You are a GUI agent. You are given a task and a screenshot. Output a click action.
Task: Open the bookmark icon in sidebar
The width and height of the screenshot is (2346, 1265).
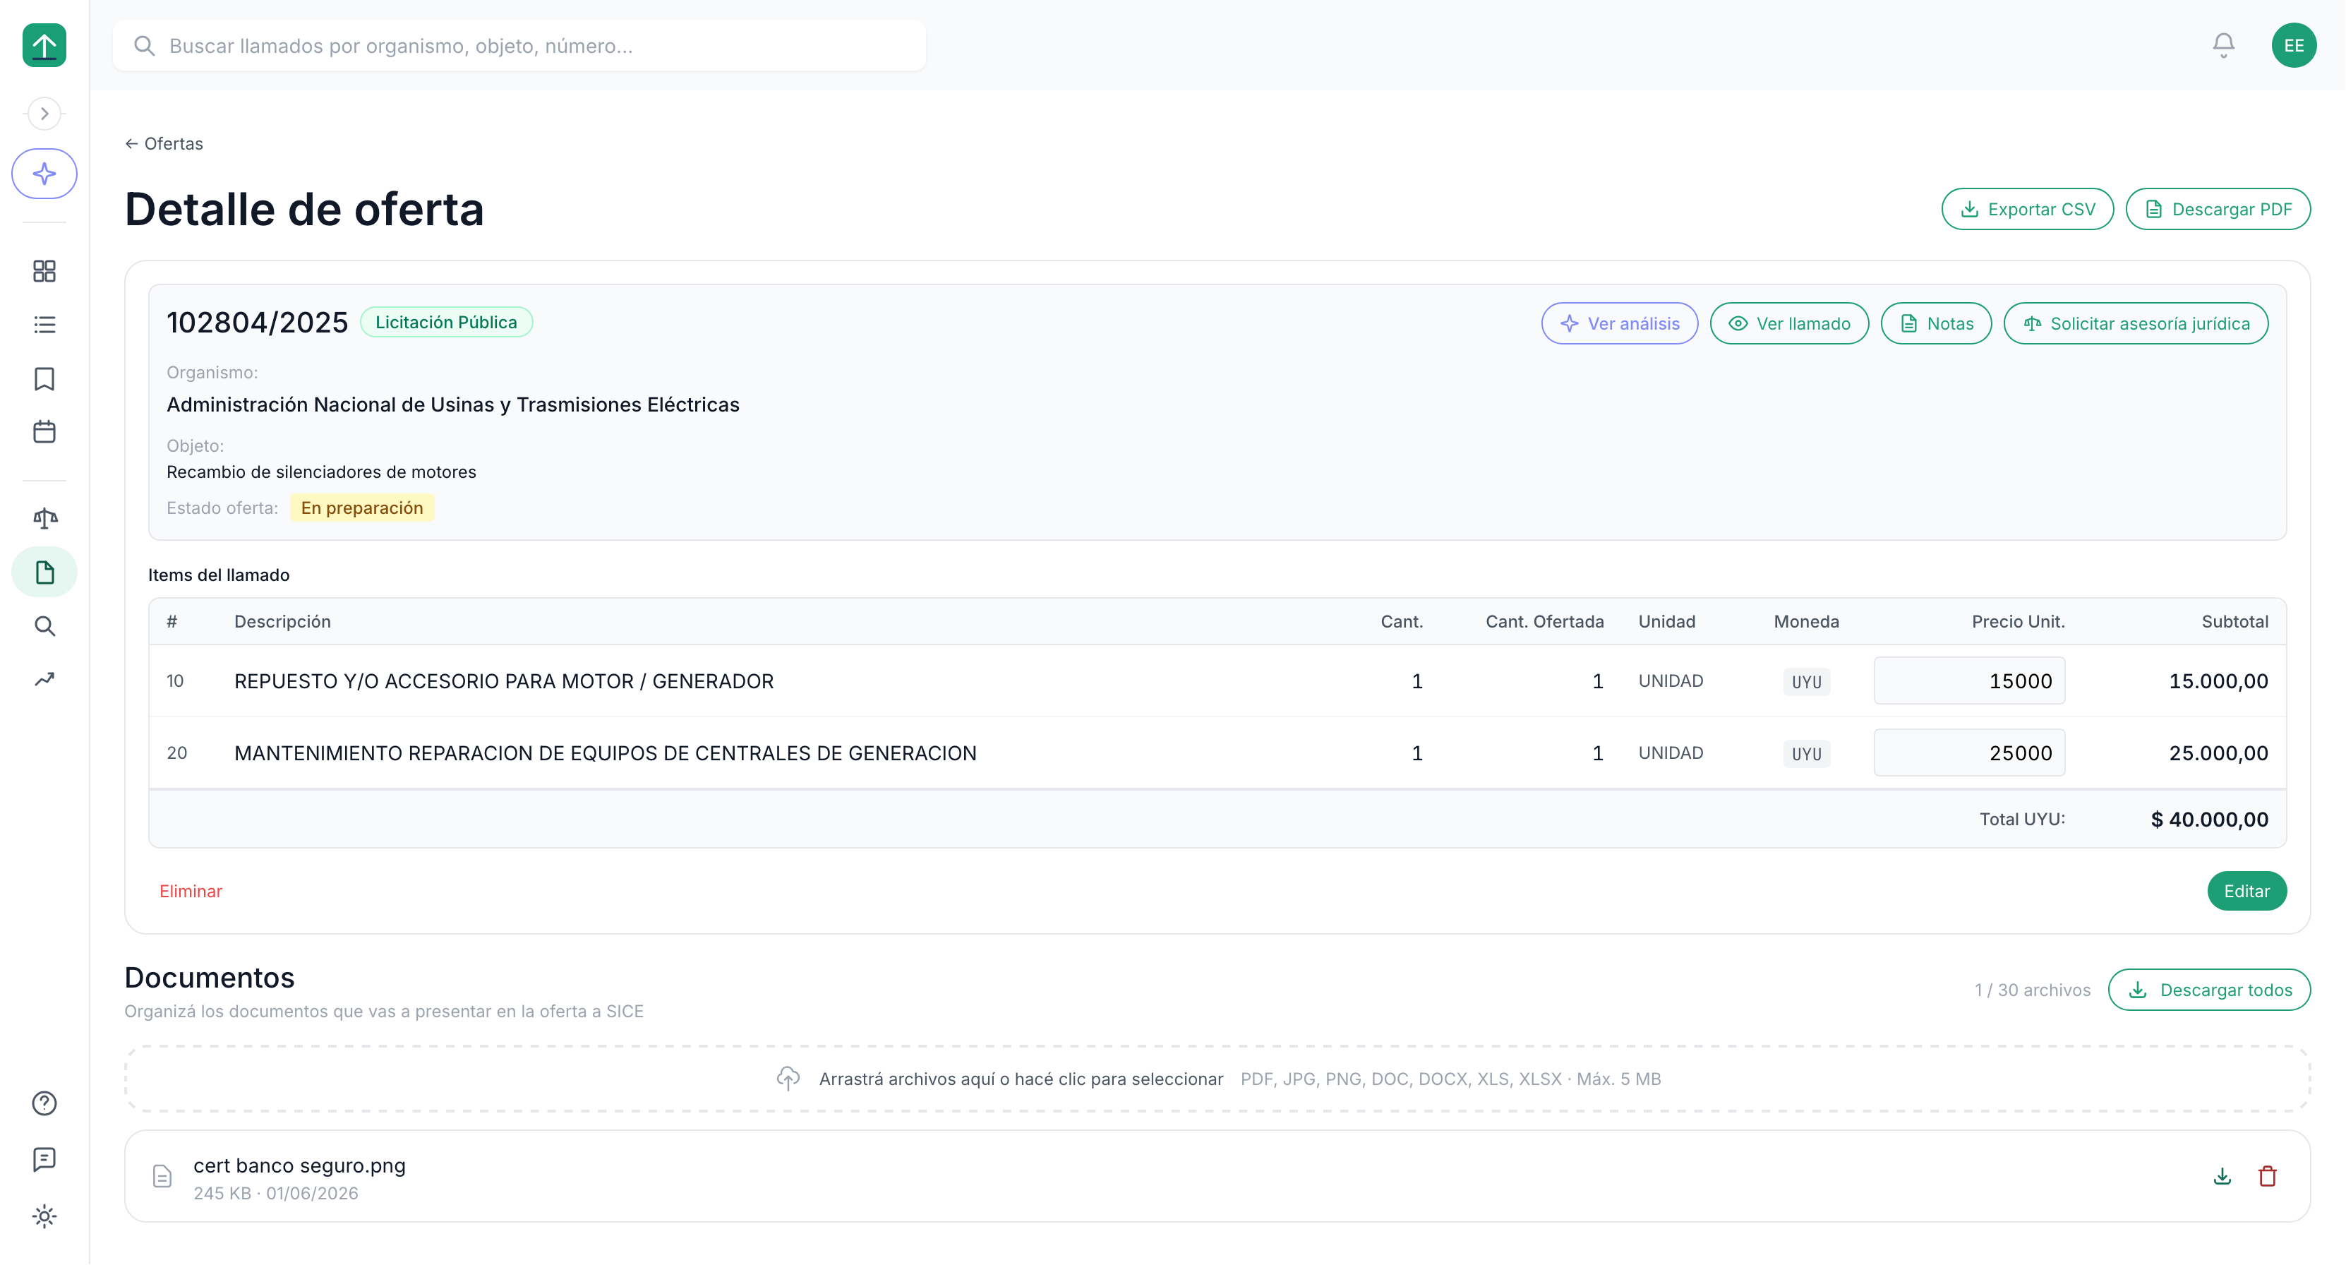pos(44,378)
